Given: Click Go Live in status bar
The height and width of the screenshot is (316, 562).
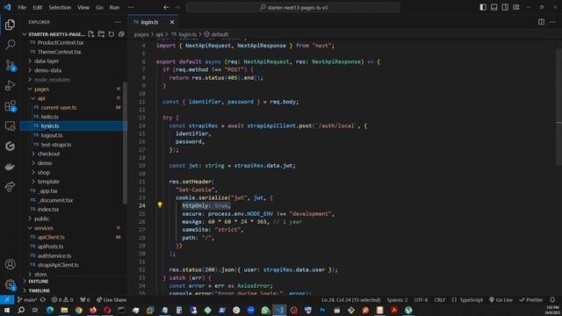Looking at the screenshot, I should pos(501,299).
